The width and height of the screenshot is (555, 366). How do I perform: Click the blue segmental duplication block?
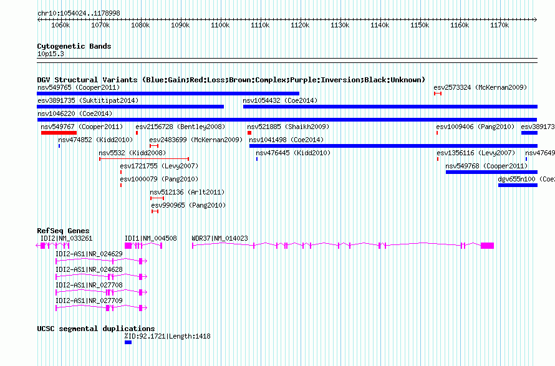[x=128, y=342]
